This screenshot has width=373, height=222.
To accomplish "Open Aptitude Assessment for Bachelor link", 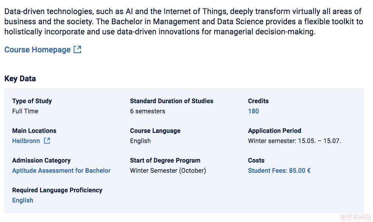I will (61, 170).
